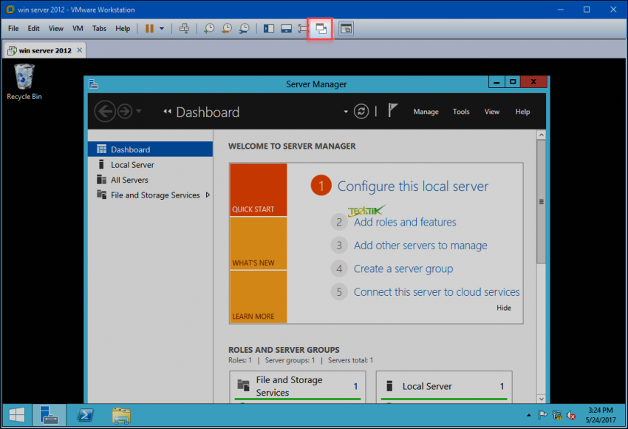Hide the welcome tile using the Hide link
This screenshot has height=429, width=628.
click(x=504, y=308)
